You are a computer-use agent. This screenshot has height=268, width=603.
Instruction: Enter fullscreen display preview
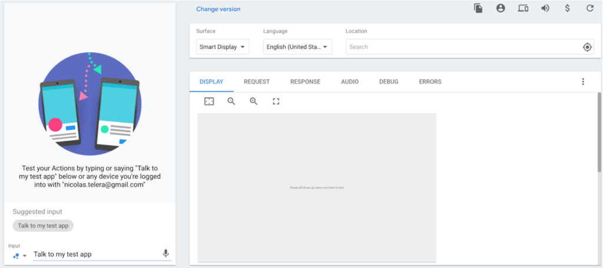276,101
